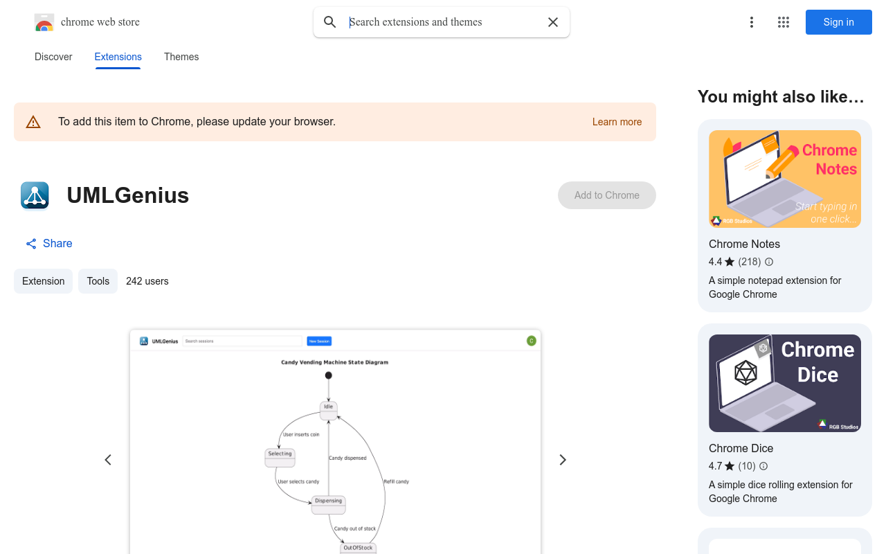886x554 pixels.
Task: Select the Tools category chip
Action: 98,281
